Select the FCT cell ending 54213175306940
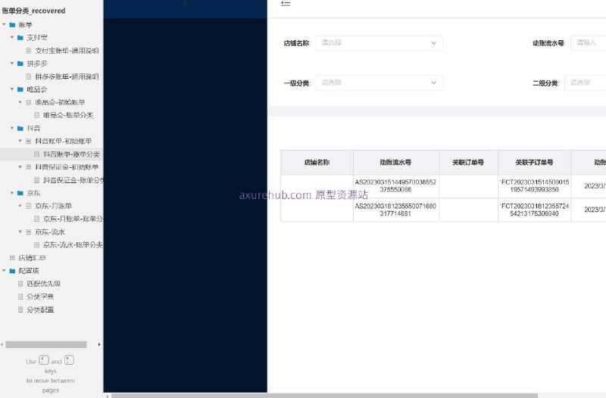 point(535,210)
